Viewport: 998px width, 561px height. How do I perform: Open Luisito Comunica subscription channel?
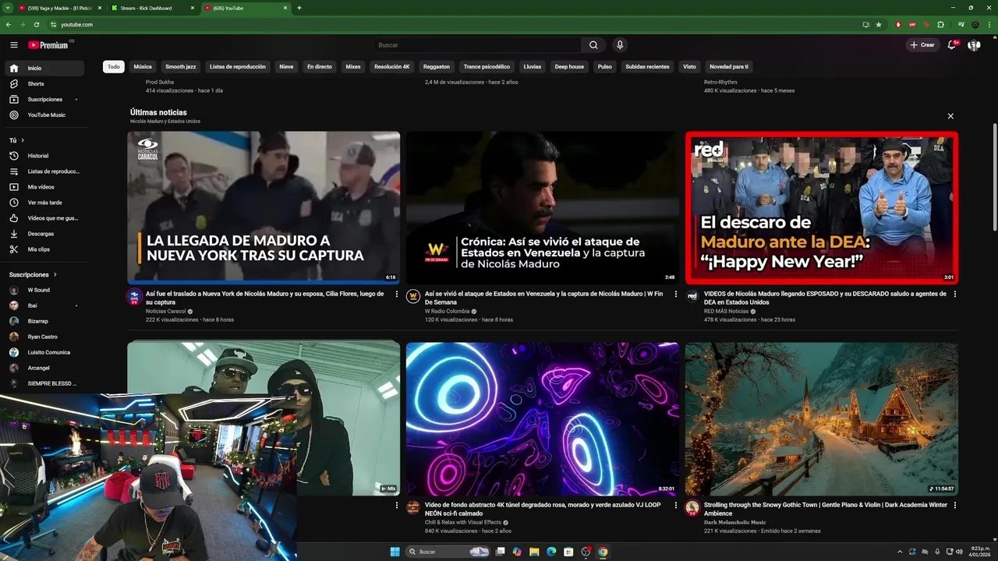coord(44,352)
